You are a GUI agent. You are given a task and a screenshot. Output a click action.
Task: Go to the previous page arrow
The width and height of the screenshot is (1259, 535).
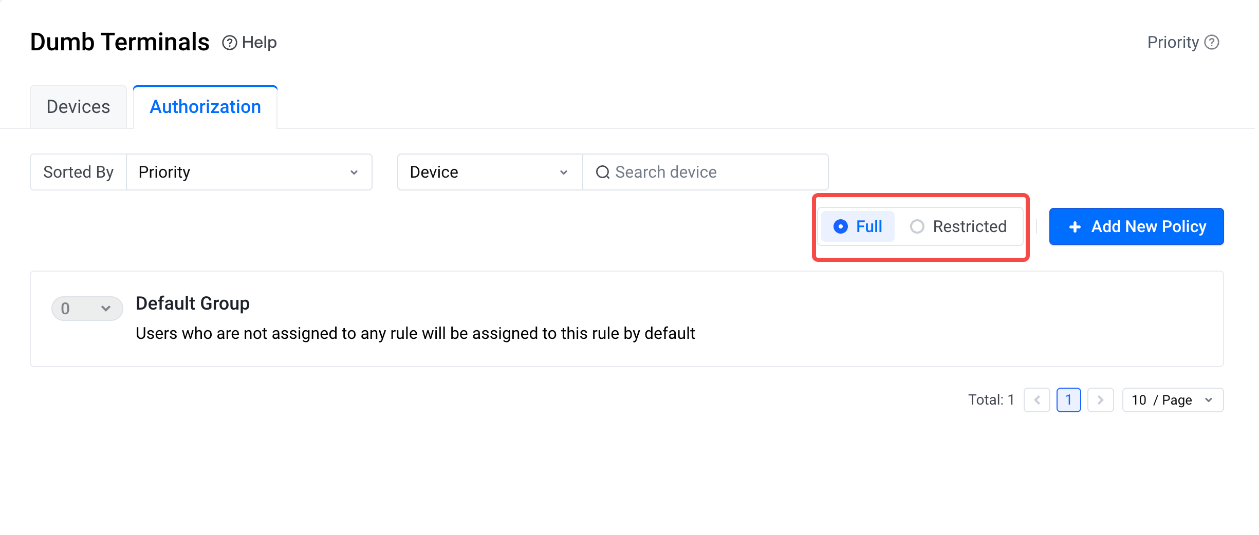1037,400
